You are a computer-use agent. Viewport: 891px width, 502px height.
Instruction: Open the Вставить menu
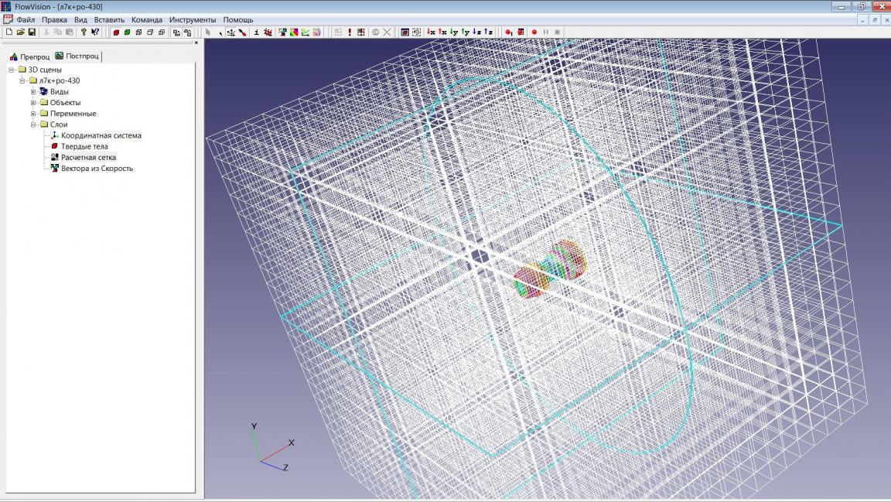[109, 19]
